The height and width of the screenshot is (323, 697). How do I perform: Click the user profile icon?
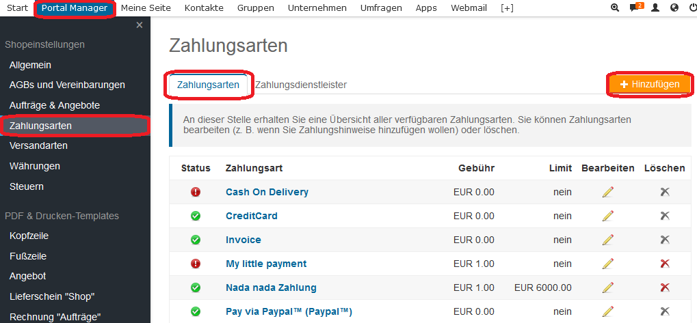pyautogui.click(x=655, y=8)
